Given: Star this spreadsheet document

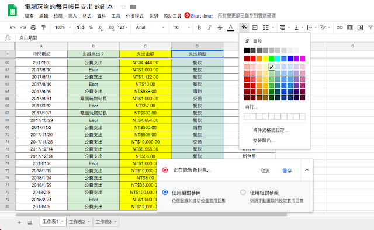Looking at the screenshot, I should [123, 6].
